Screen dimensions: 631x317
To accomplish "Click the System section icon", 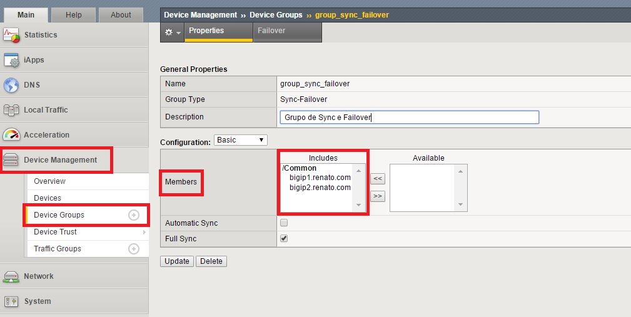I will tap(12, 301).
